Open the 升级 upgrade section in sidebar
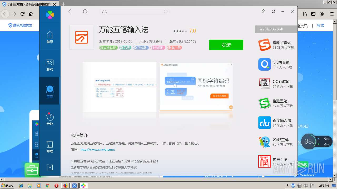The image size is (337, 189). coord(50,119)
